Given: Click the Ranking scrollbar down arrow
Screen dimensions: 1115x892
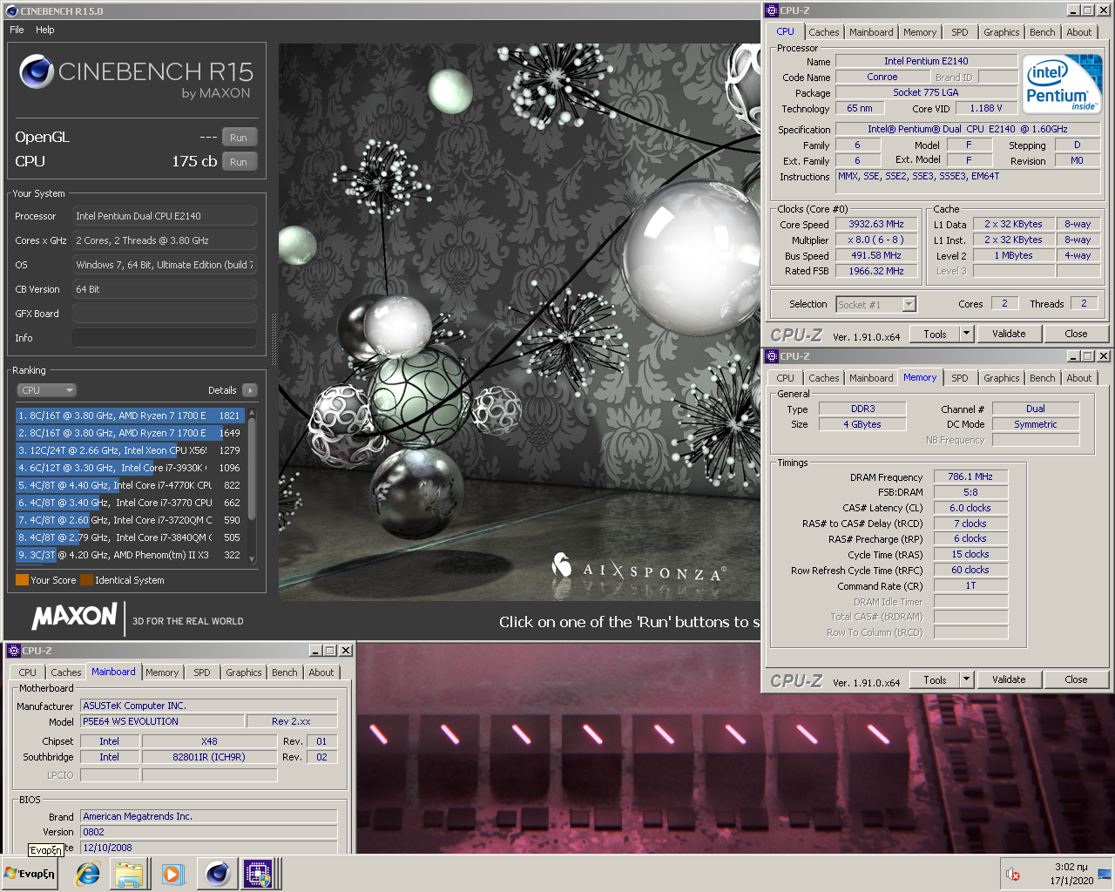Looking at the screenshot, I should point(252,559).
